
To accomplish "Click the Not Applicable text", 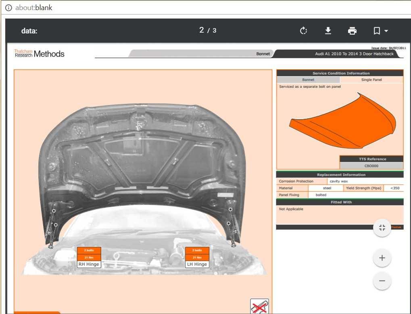I will click(x=291, y=209).
